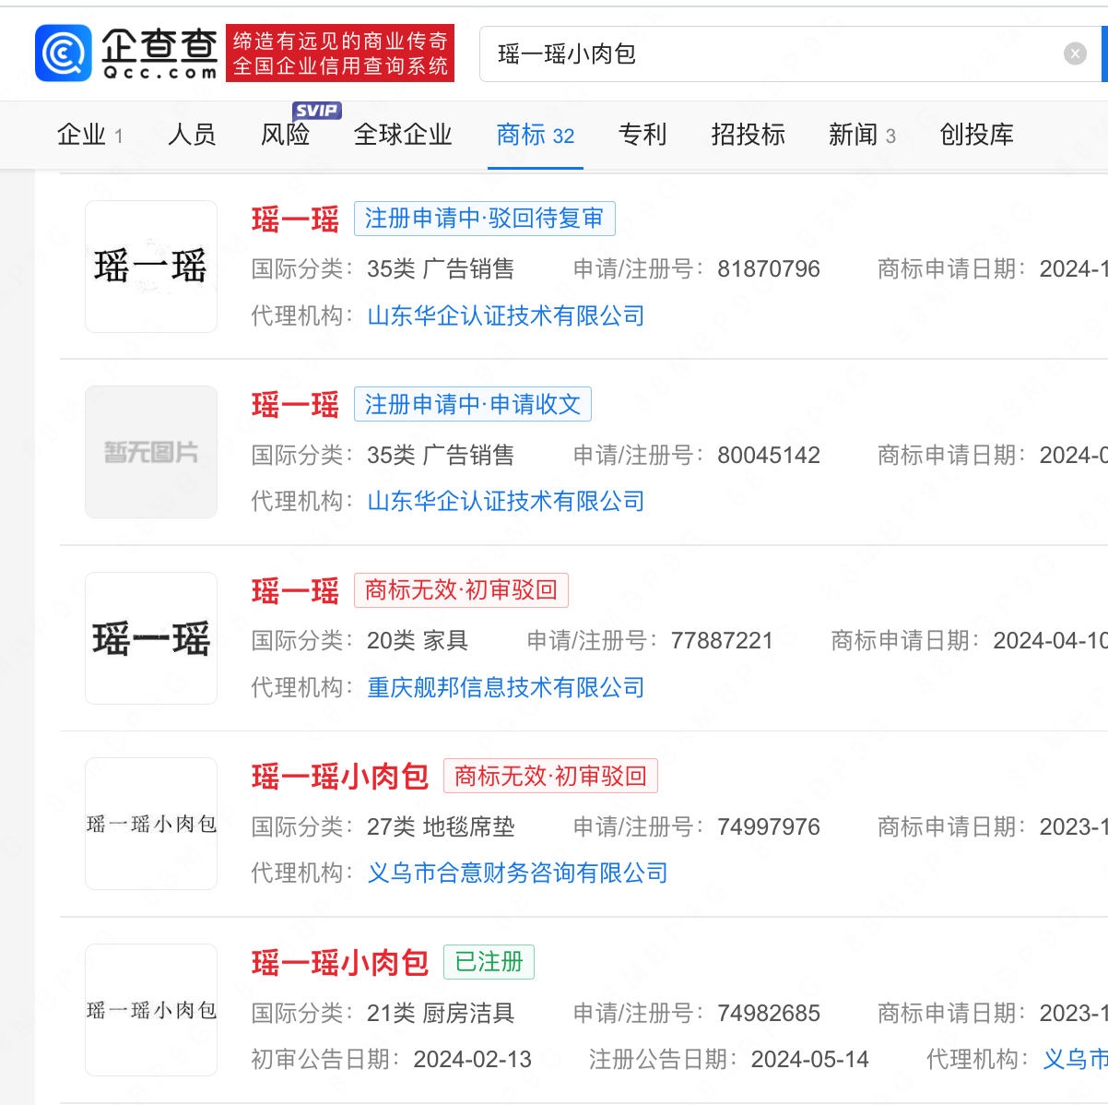Click the SVIP badge above 风险

point(316,111)
